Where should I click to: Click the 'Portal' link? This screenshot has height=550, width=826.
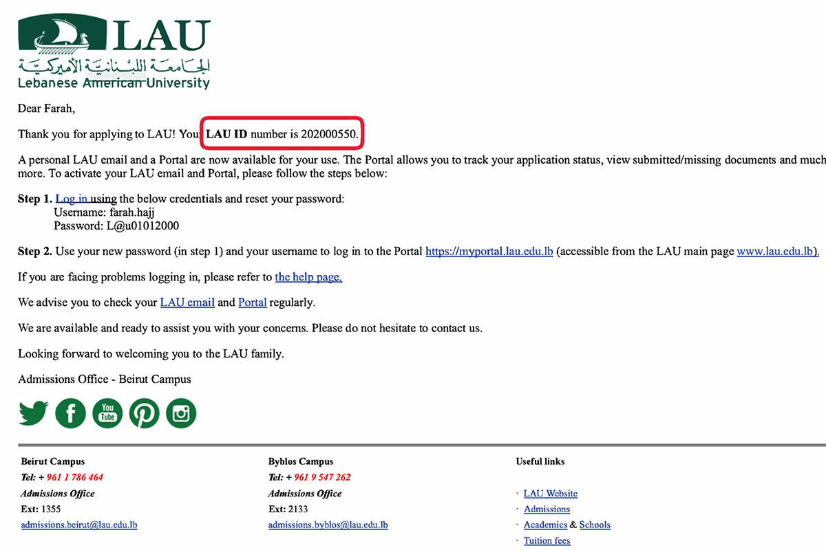pos(252,302)
